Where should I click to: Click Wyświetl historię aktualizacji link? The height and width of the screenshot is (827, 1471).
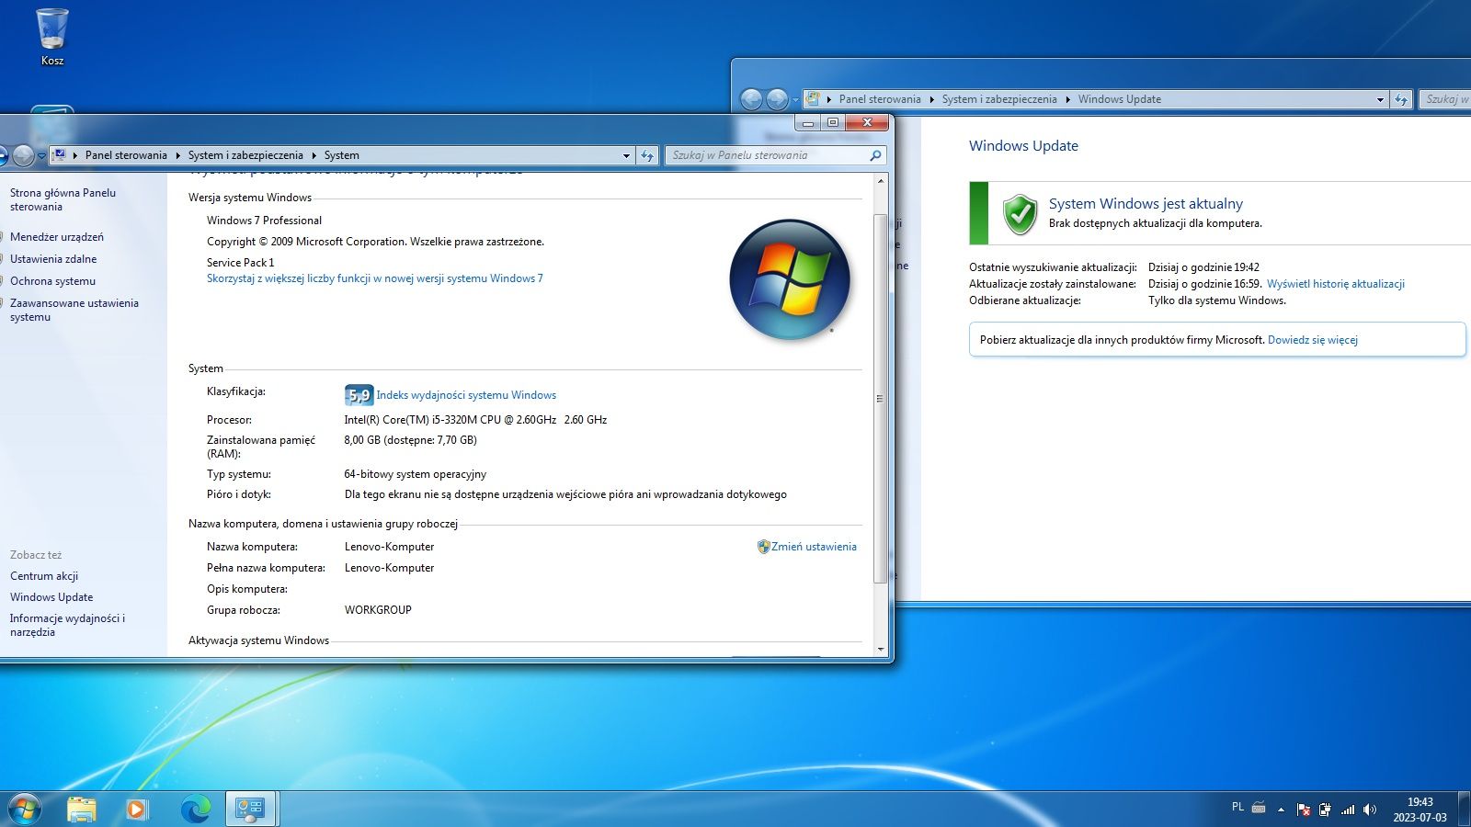pyautogui.click(x=1336, y=284)
